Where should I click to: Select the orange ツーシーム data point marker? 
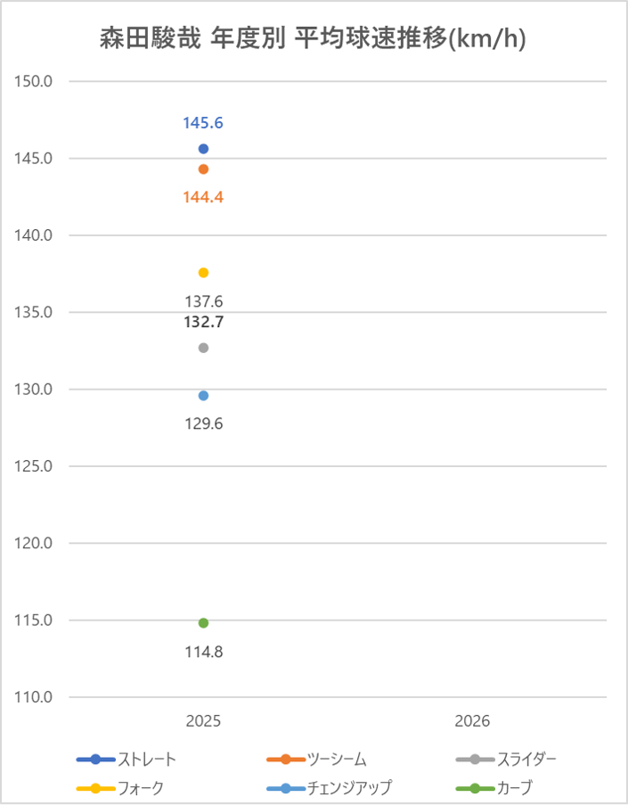203,169
